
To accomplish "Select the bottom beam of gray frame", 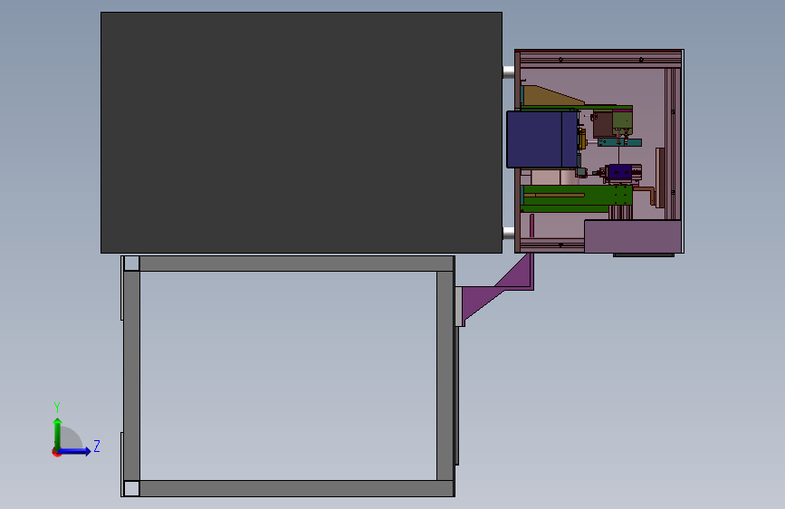I will 296,488.
